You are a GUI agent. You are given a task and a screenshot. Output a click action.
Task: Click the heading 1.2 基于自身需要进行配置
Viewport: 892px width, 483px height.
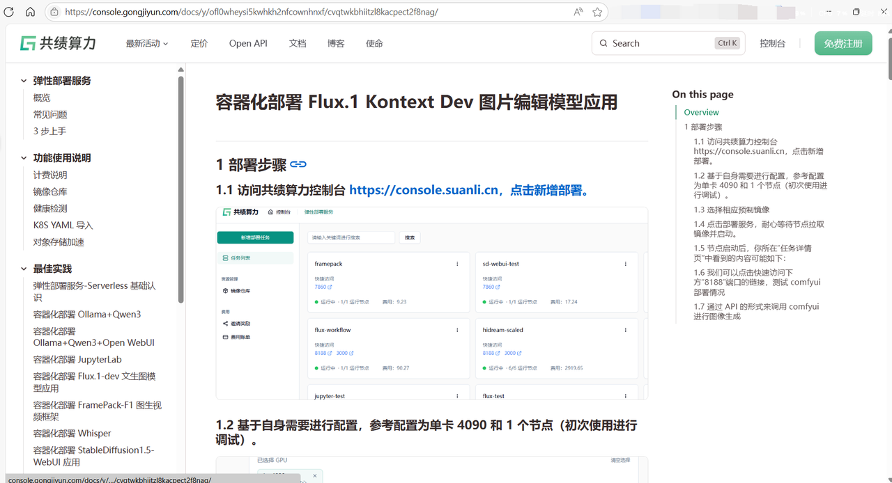point(426,432)
